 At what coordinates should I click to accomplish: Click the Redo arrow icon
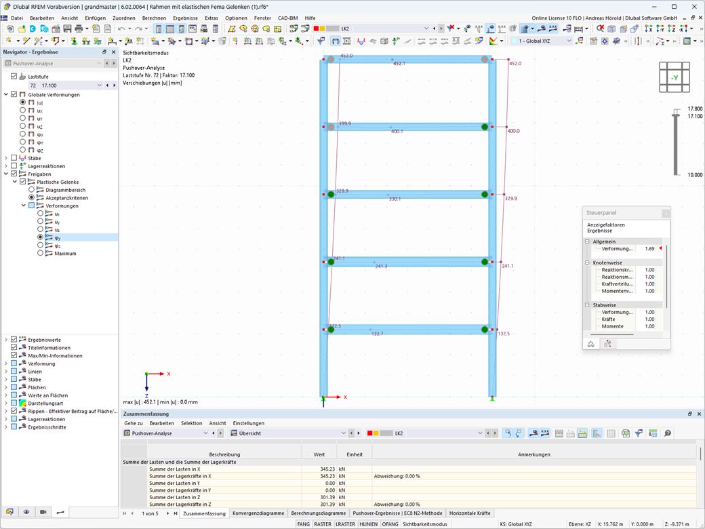(x=138, y=28)
